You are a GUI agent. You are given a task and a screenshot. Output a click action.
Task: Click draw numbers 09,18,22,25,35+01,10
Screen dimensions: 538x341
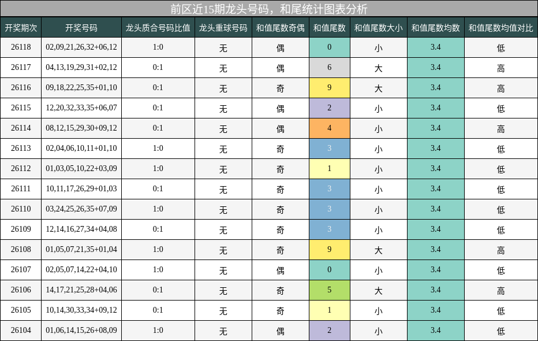point(81,88)
